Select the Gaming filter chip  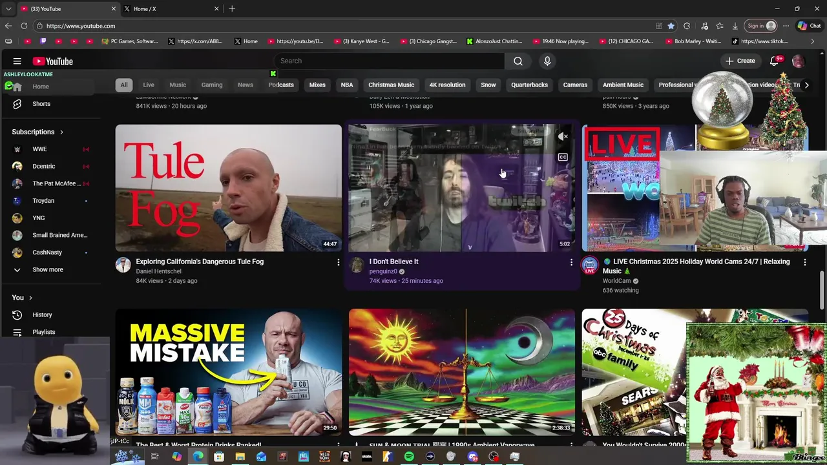[x=212, y=85]
